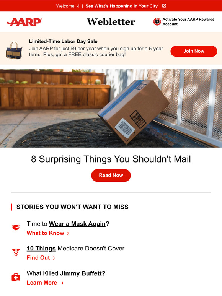The height and width of the screenshot is (296, 222).
Task: Open the Wear a Mask Again link
Action: tap(77, 224)
